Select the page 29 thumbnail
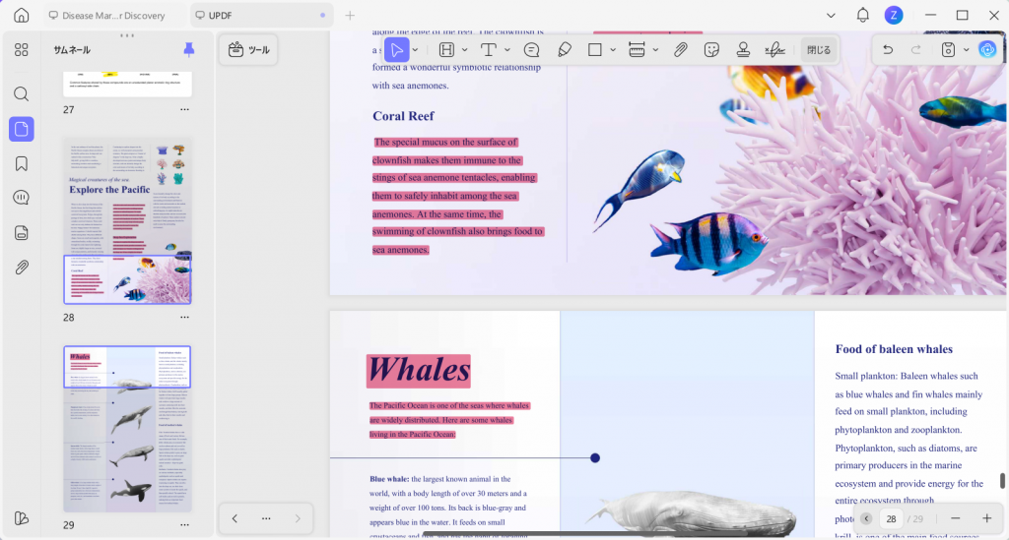The height and width of the screenshot is (540, 1009). (127, 429)
